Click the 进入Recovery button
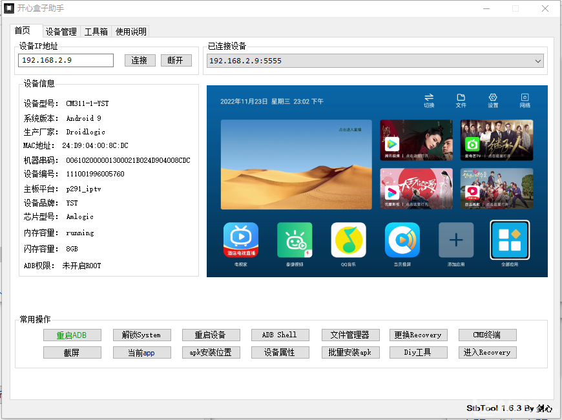Viewport: 562px width, 420px height. click(488, 353)
